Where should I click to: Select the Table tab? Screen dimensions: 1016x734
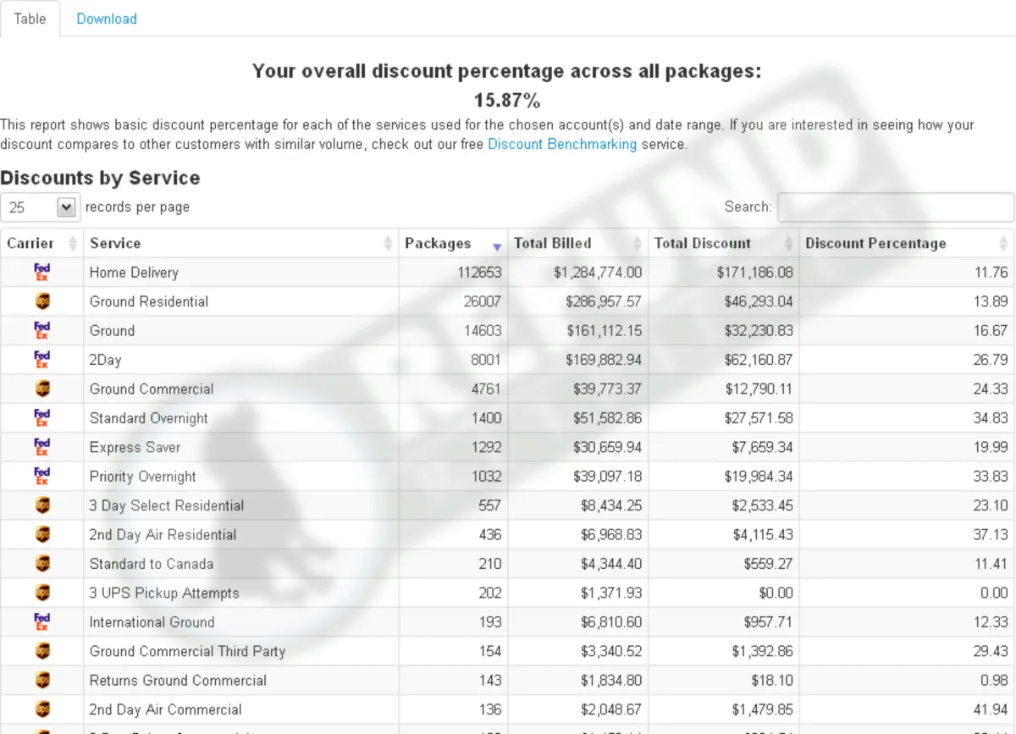click(x=30, y=19)
